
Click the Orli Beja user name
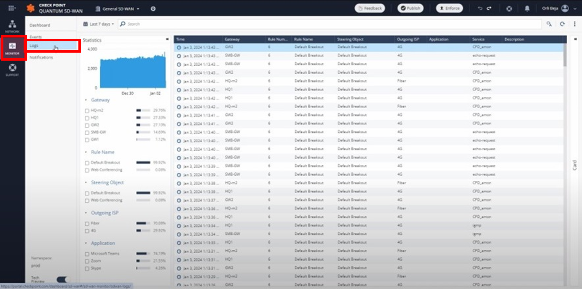(x=550, y=8)
